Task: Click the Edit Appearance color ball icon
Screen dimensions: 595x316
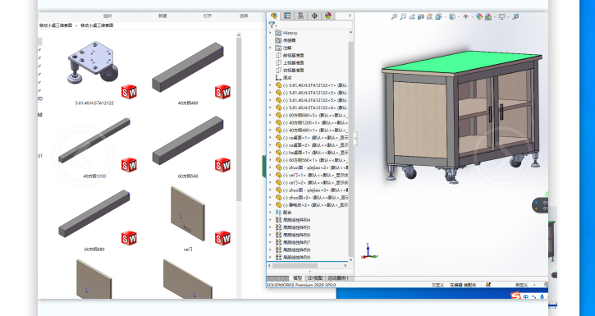Action: [479, 16]
